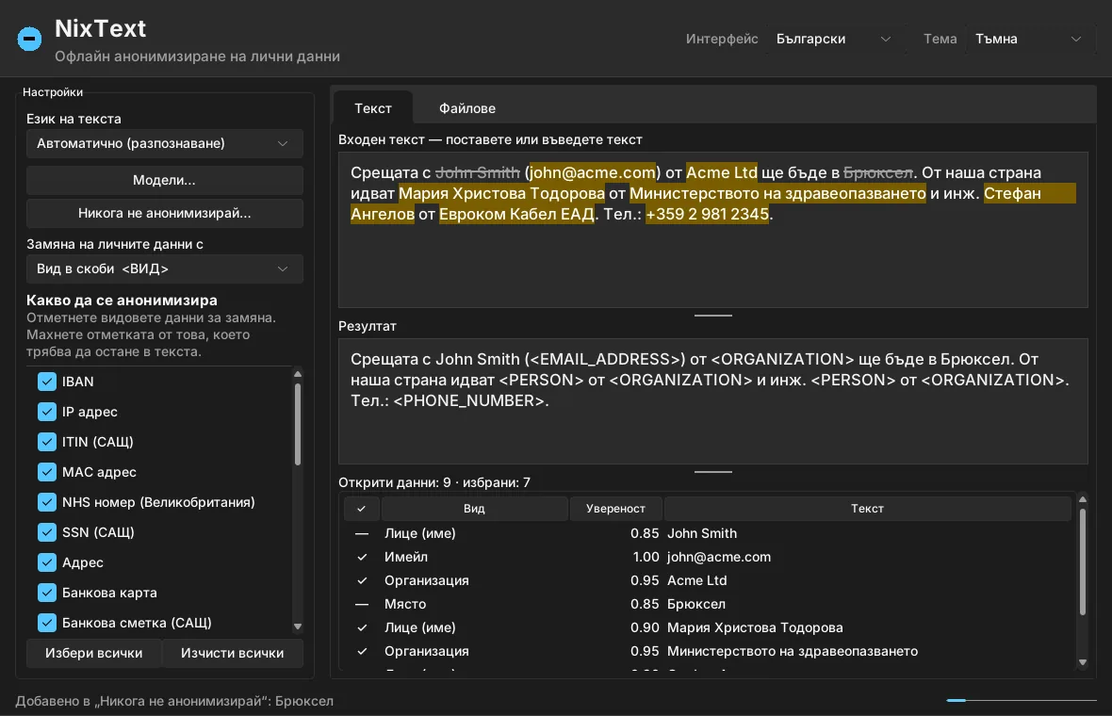Viewport: 1112px width, 716px height.
Task: Click the results table scroll-up arrow
Action: click(1082, 499)
